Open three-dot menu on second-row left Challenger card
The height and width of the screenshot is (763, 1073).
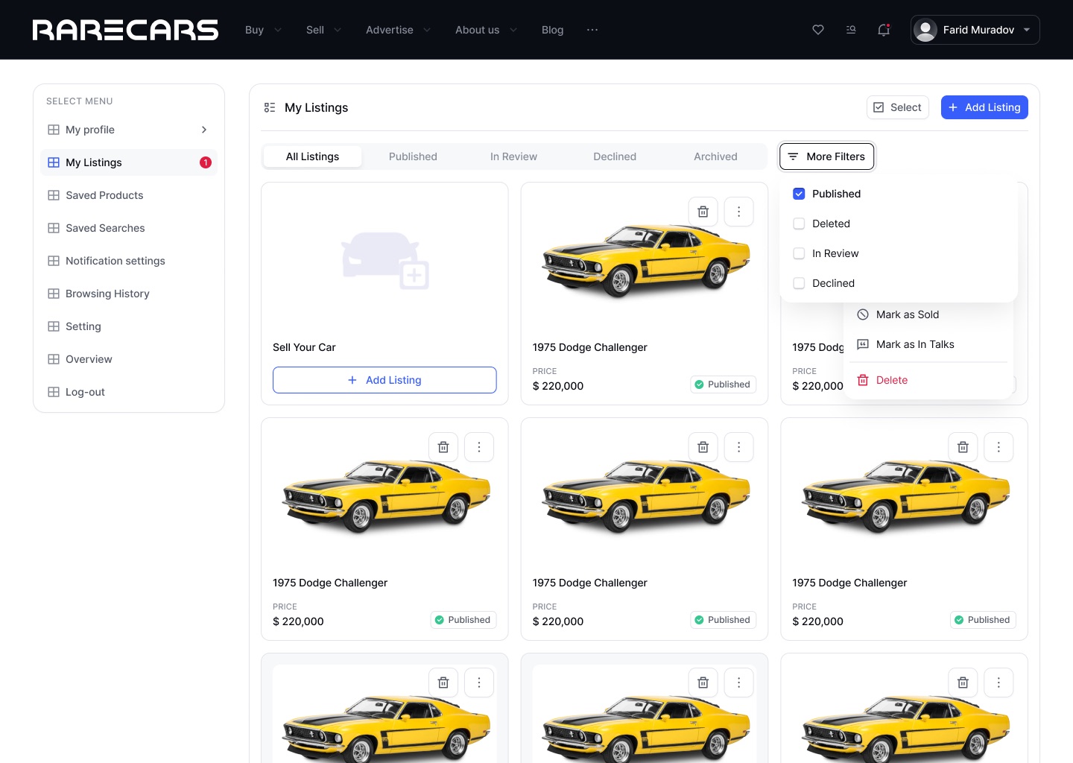[479, 447]
